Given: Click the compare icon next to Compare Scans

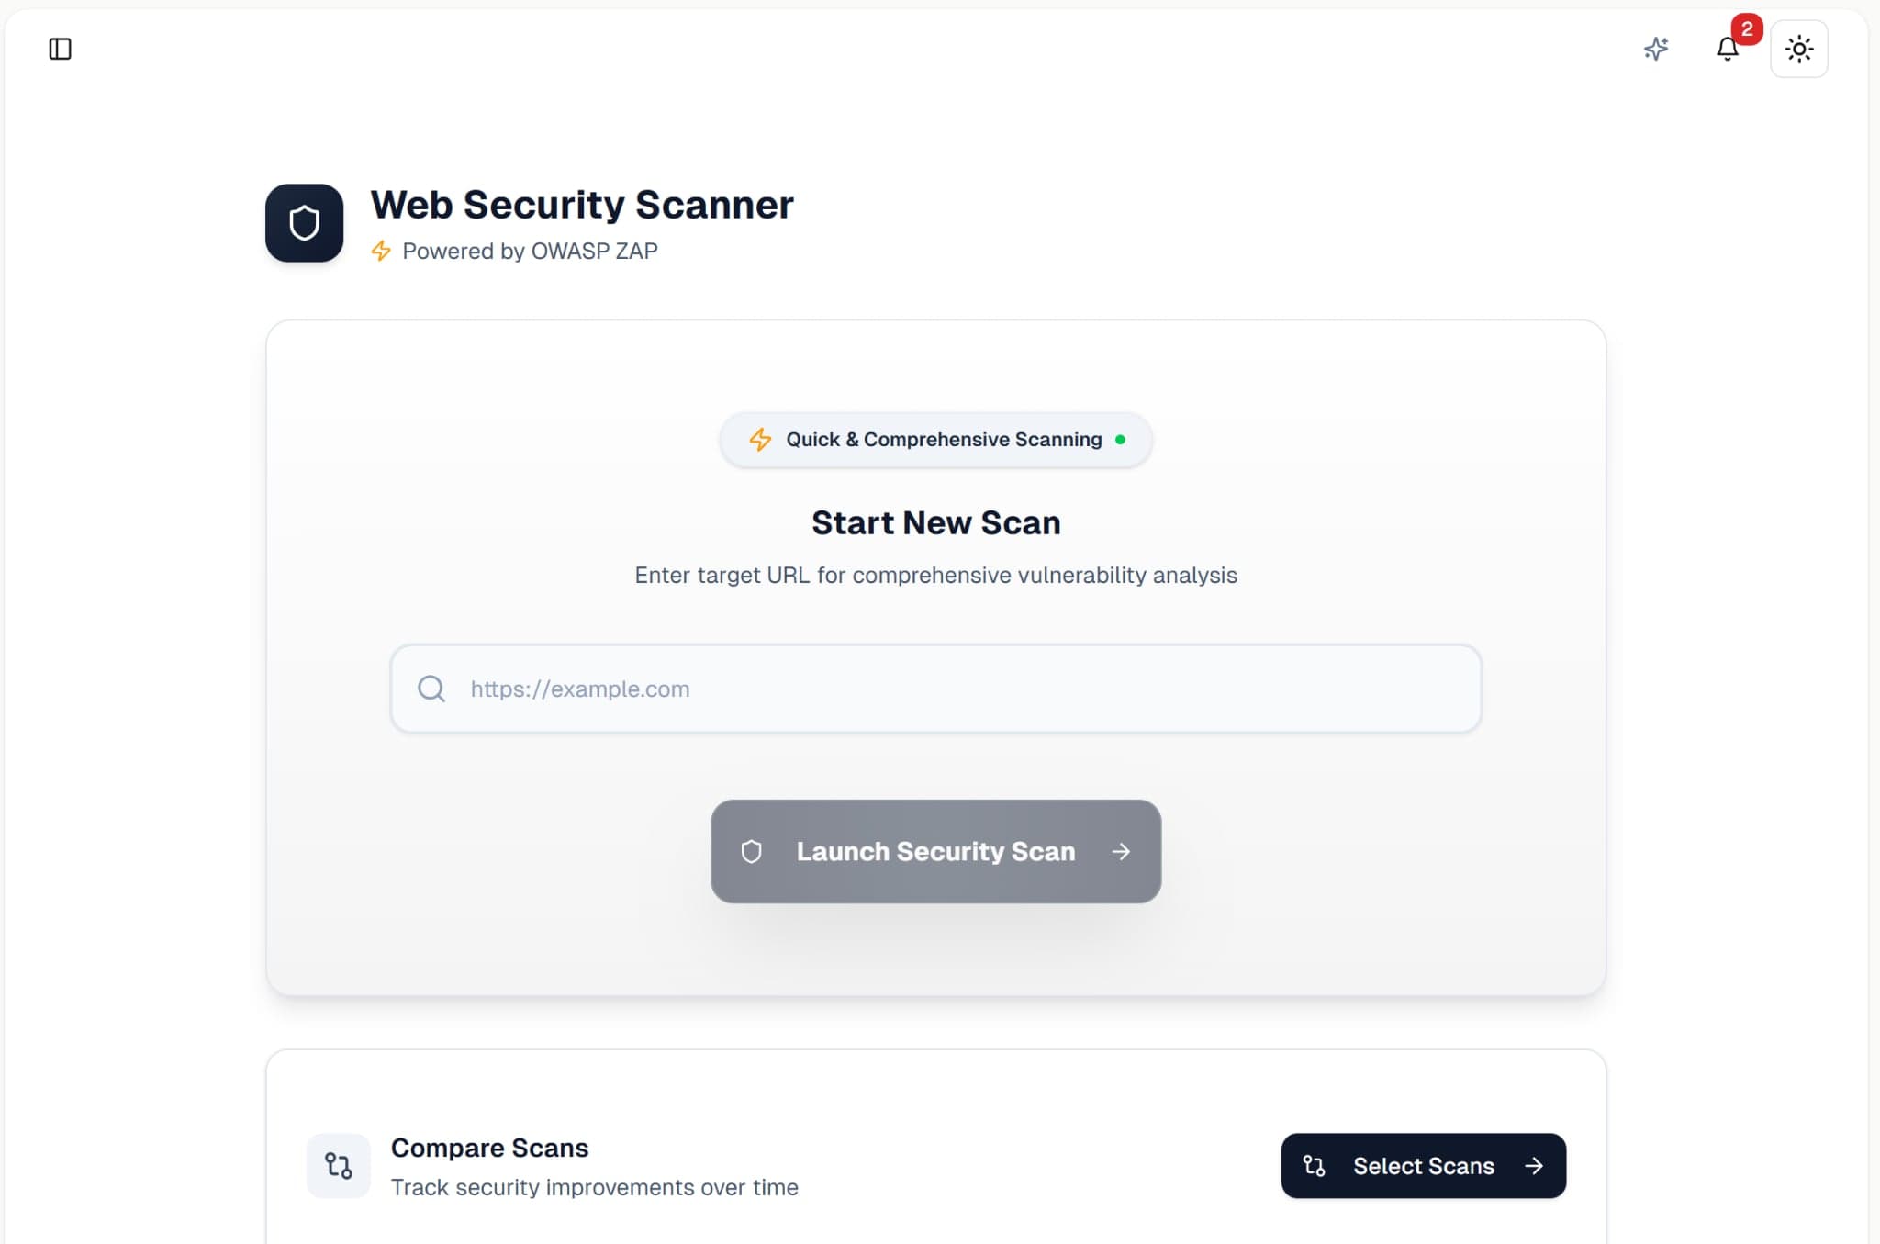Looking at the screenshot, I should [338, 1165].
